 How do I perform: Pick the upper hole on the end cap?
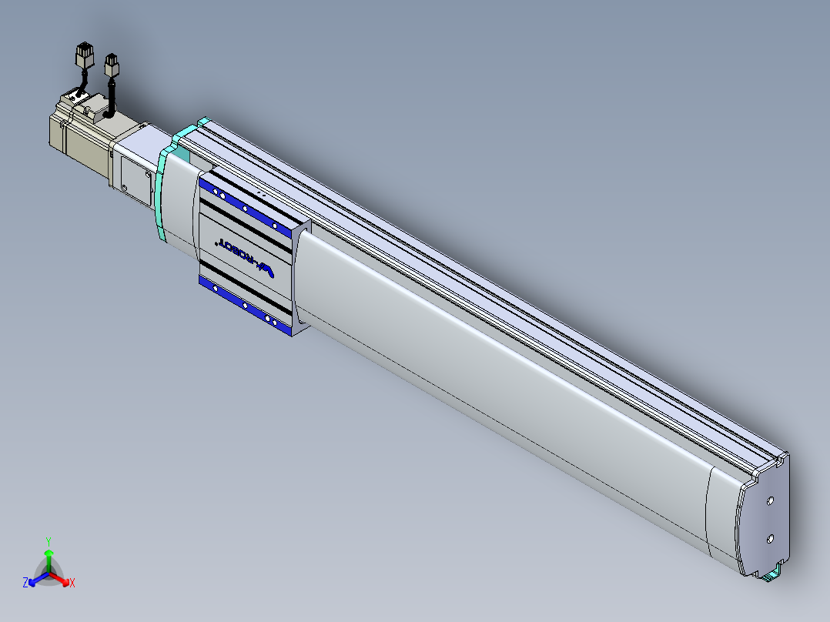[x=770, y=500]
